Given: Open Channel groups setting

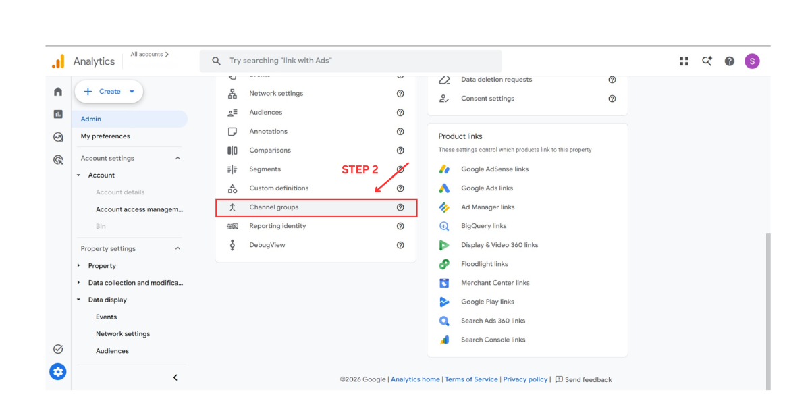Looking at the screenshot, I should point(316,207).
